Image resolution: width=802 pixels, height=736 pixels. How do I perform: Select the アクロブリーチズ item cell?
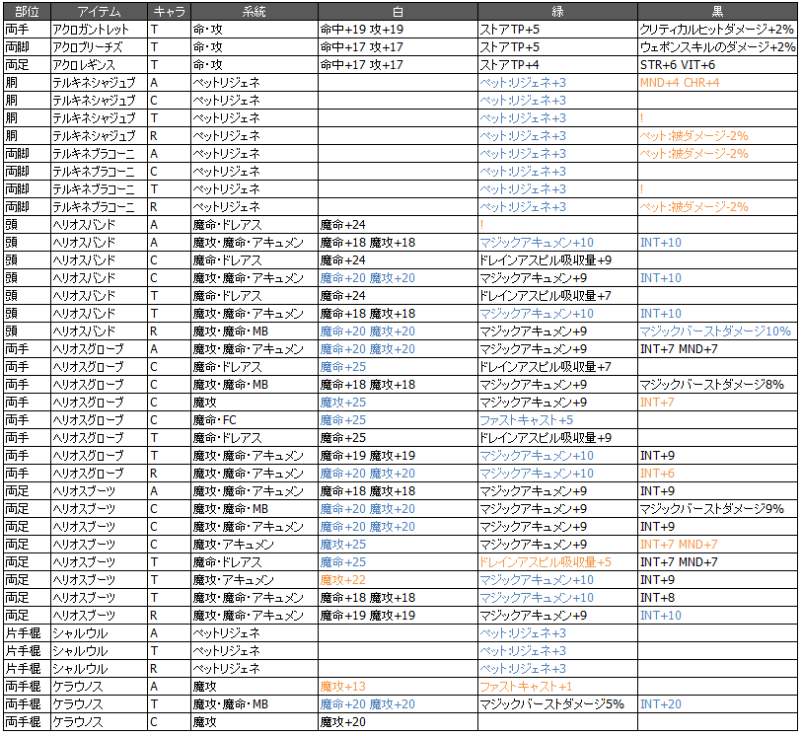click(x=99, y=47)
